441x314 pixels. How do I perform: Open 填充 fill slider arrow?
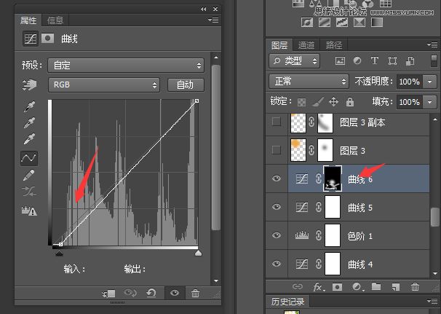[430, 102]
